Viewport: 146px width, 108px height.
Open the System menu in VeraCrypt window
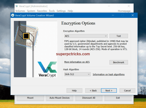(x=31, y=11)
